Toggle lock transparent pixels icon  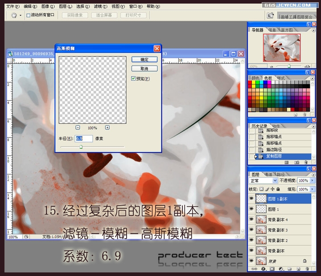pos(261,189)
